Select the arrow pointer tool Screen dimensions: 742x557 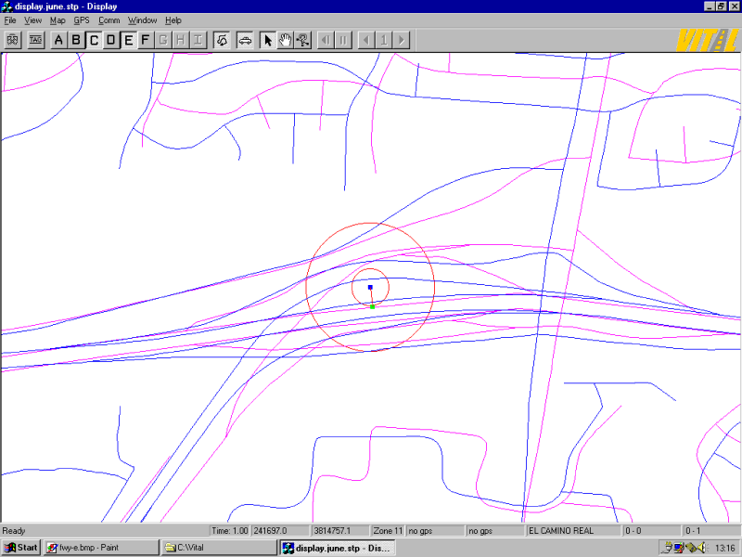[x=268, y=40]
